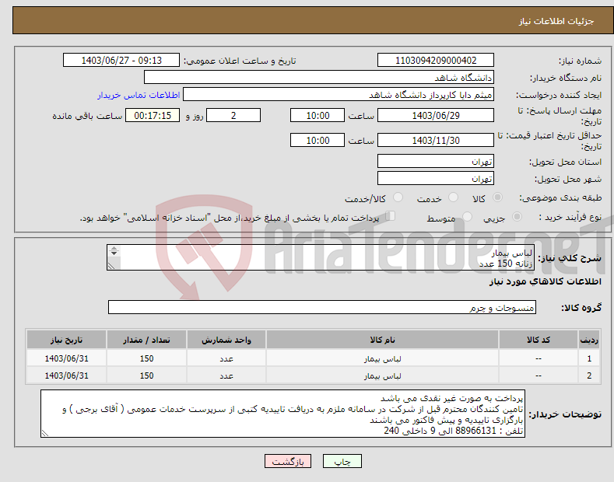Select the کالا radio button

[497, 197]
